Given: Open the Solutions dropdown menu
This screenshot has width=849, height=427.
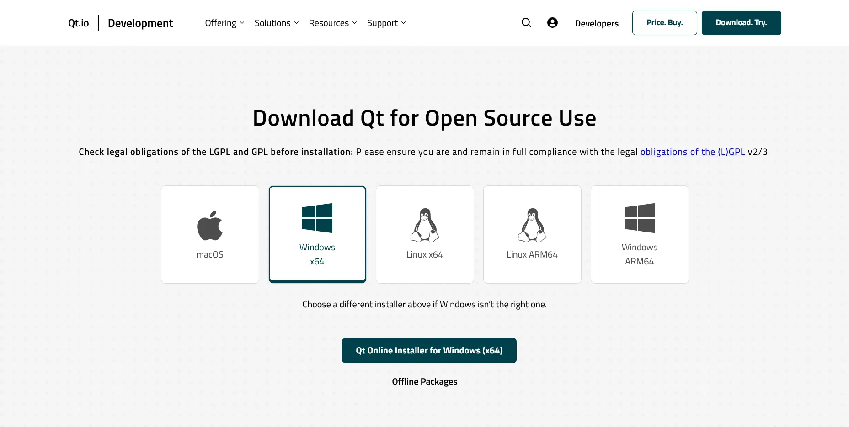Looking at the screenshot, I should click(277, 23).
